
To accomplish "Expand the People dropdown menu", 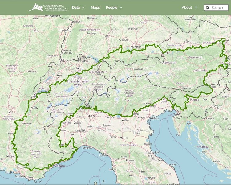I will pos(114,7).
